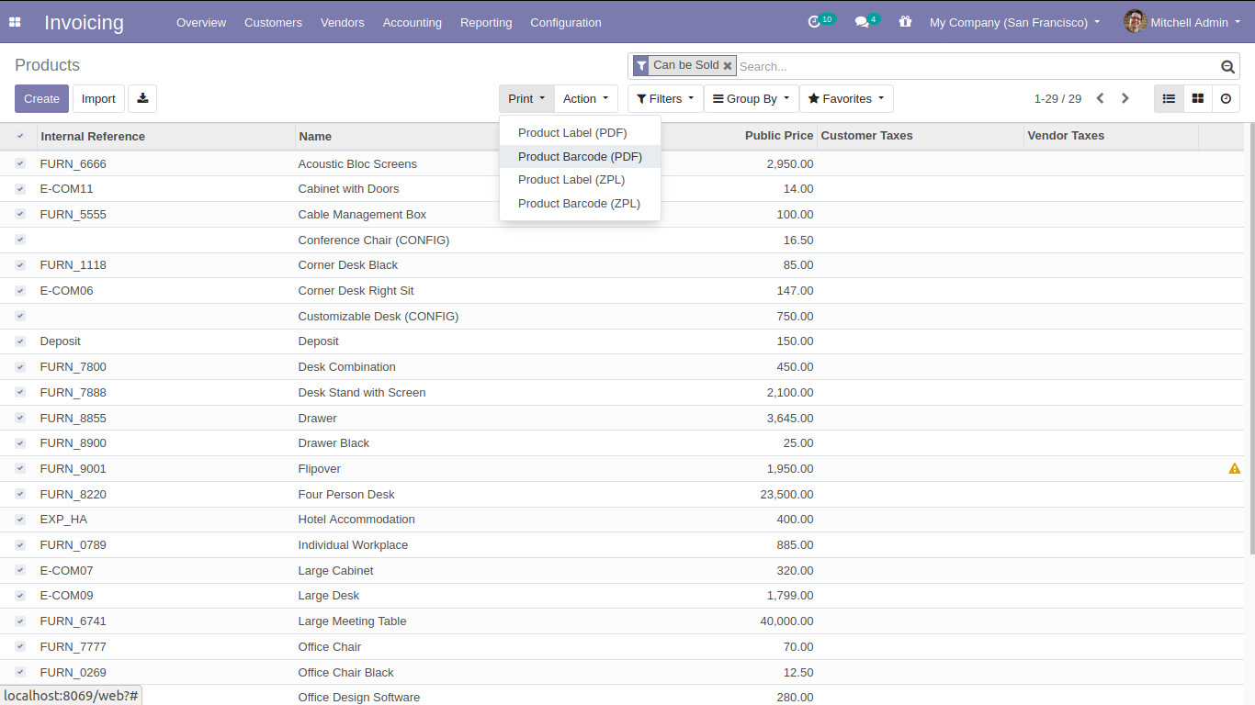Click in the Search input field
Screen dimensions: 1255x705
tap(974, 66)
